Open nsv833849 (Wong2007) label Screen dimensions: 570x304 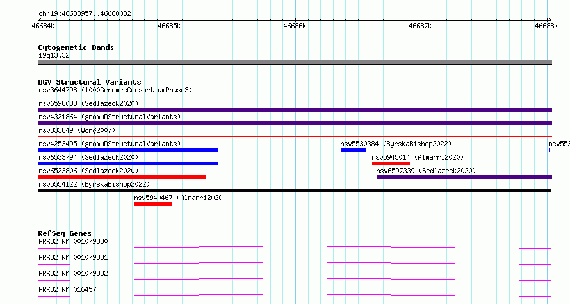pyautogui.click(x=77, y=130)
